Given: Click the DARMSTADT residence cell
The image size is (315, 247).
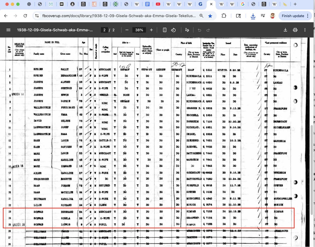Looking at the screenshot, I should pyautogui.click(x=281, y=121).
